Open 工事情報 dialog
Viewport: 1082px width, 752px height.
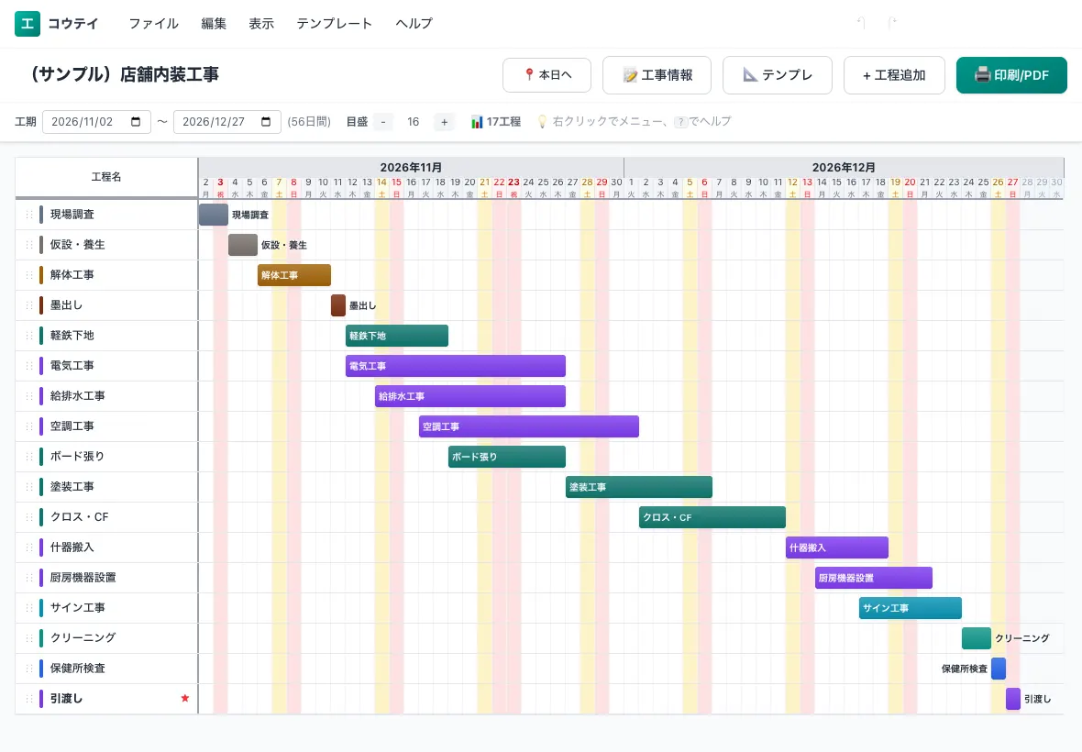(x=657, y=74)
